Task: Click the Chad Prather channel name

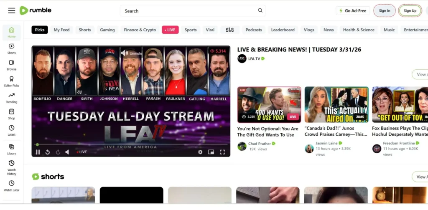Action: [260, 144]
